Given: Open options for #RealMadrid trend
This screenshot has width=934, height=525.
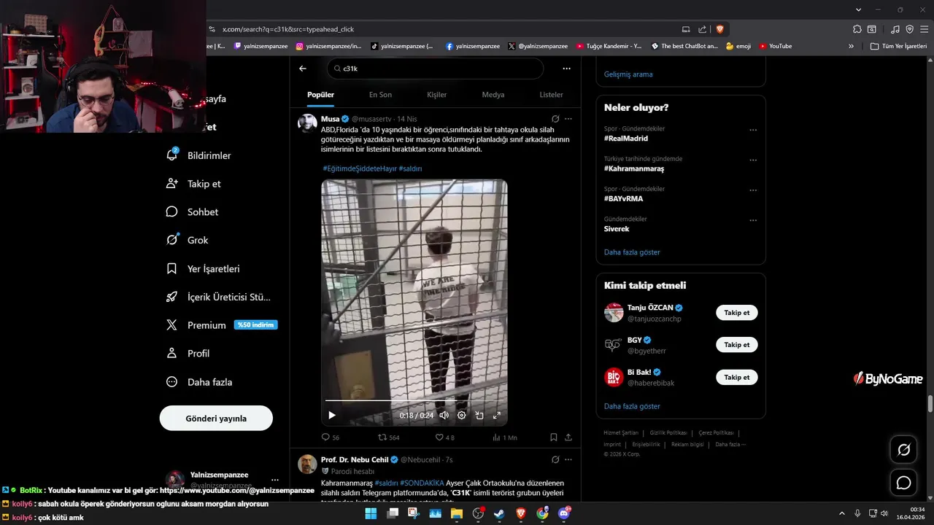Looking at the screenshot, I should (x=753, y=131).
